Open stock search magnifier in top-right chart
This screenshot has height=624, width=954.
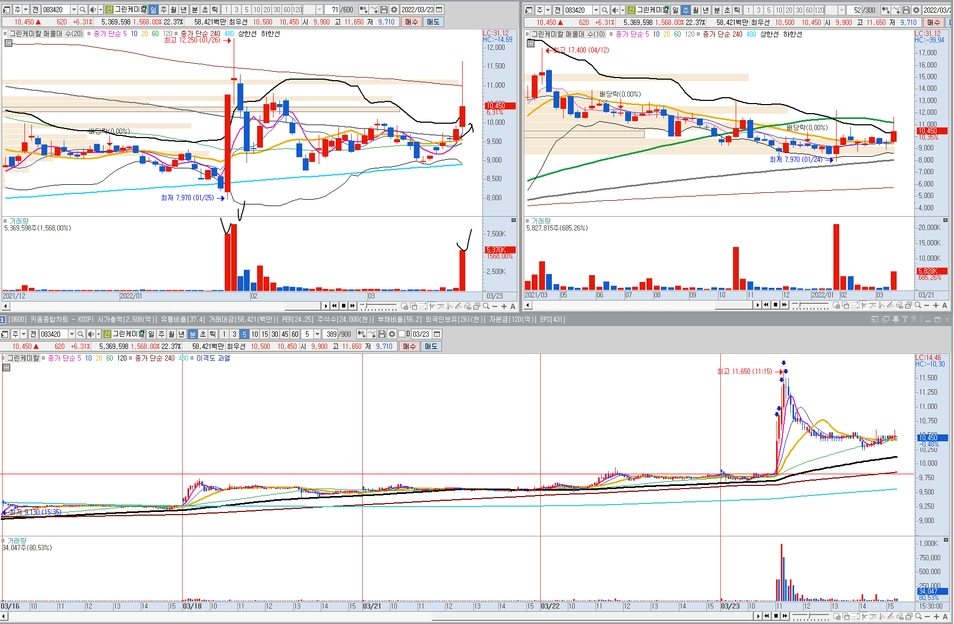604,10
